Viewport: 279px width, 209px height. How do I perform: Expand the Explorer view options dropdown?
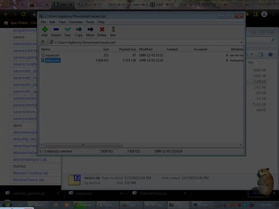pyautogui.click(x=251, y=54)
